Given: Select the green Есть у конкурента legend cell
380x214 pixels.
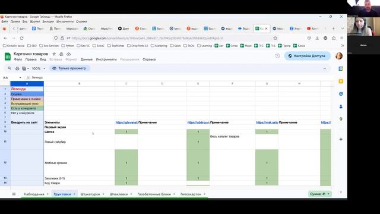Looking at the screenshot, I should click(x=27, y=108).
